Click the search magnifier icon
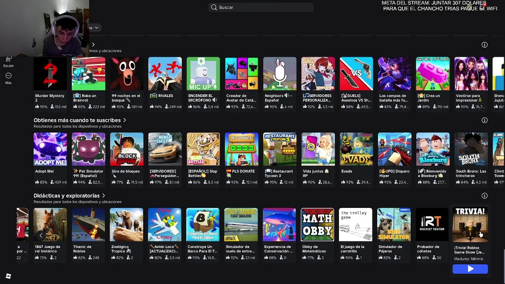This screenshot has height=284, width=505. (214, 7)
